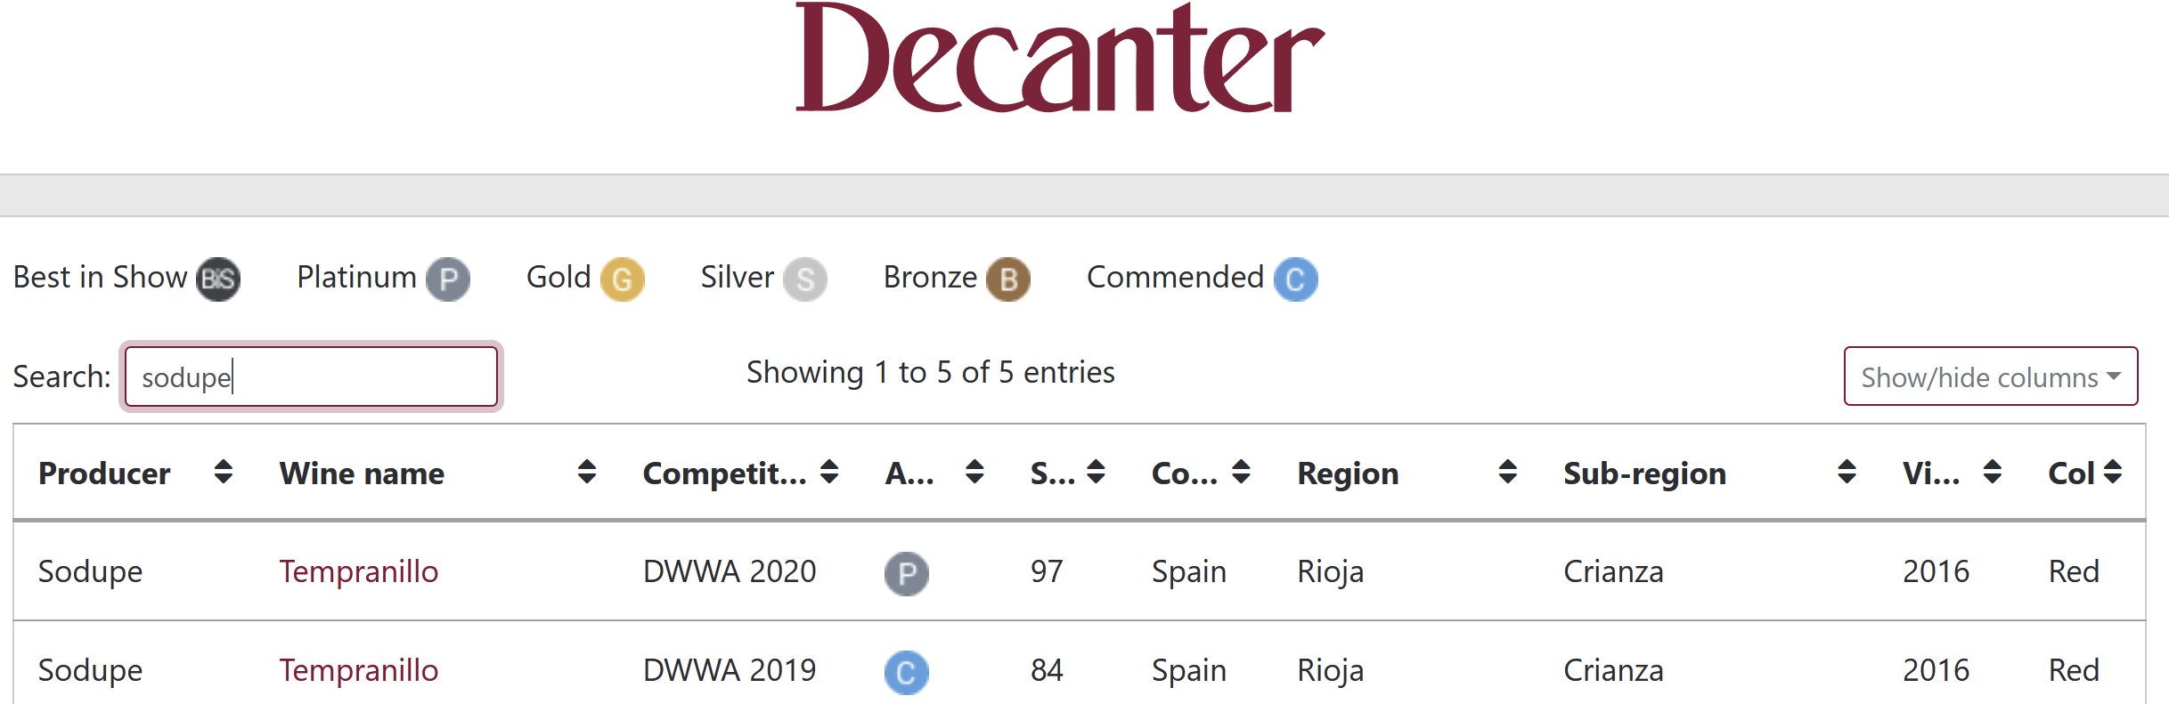Image resolution: width=2169 pixels, height=704 pixels.
Task: Click the Platinum badge in DWWA 2020 row
Action: click(x=907, y=573)
